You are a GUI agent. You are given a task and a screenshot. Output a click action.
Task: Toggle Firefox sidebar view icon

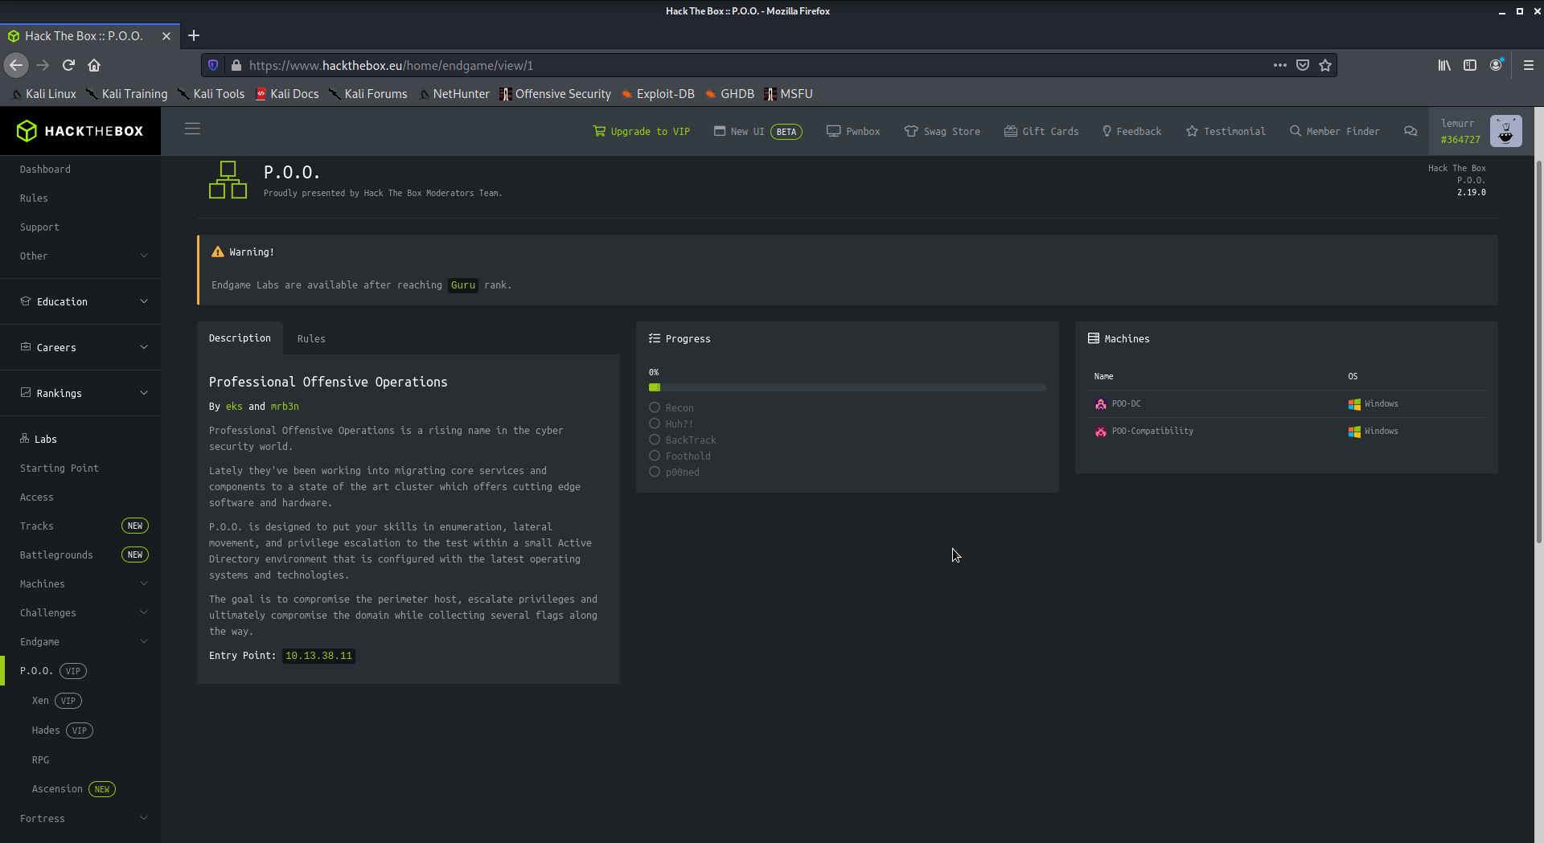point(1470,65)
